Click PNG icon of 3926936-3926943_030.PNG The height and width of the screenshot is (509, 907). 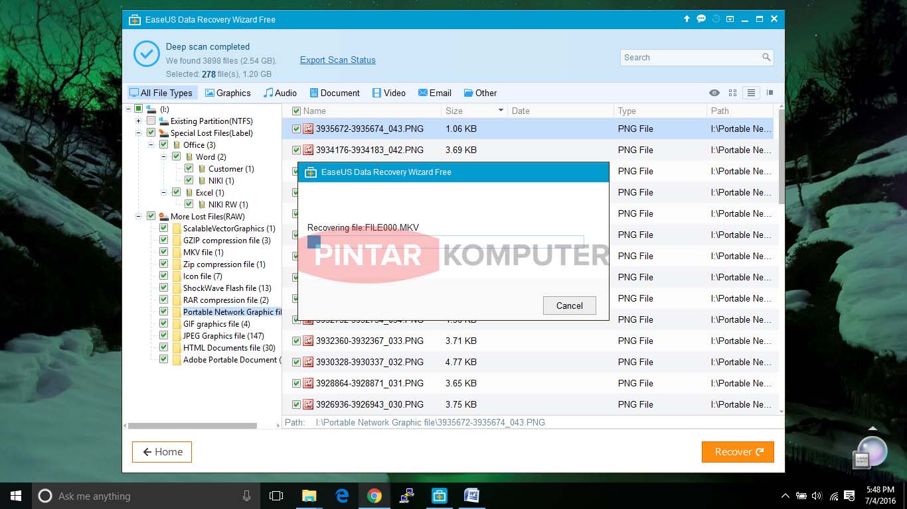pyautogui.click(x=308, y=404)
